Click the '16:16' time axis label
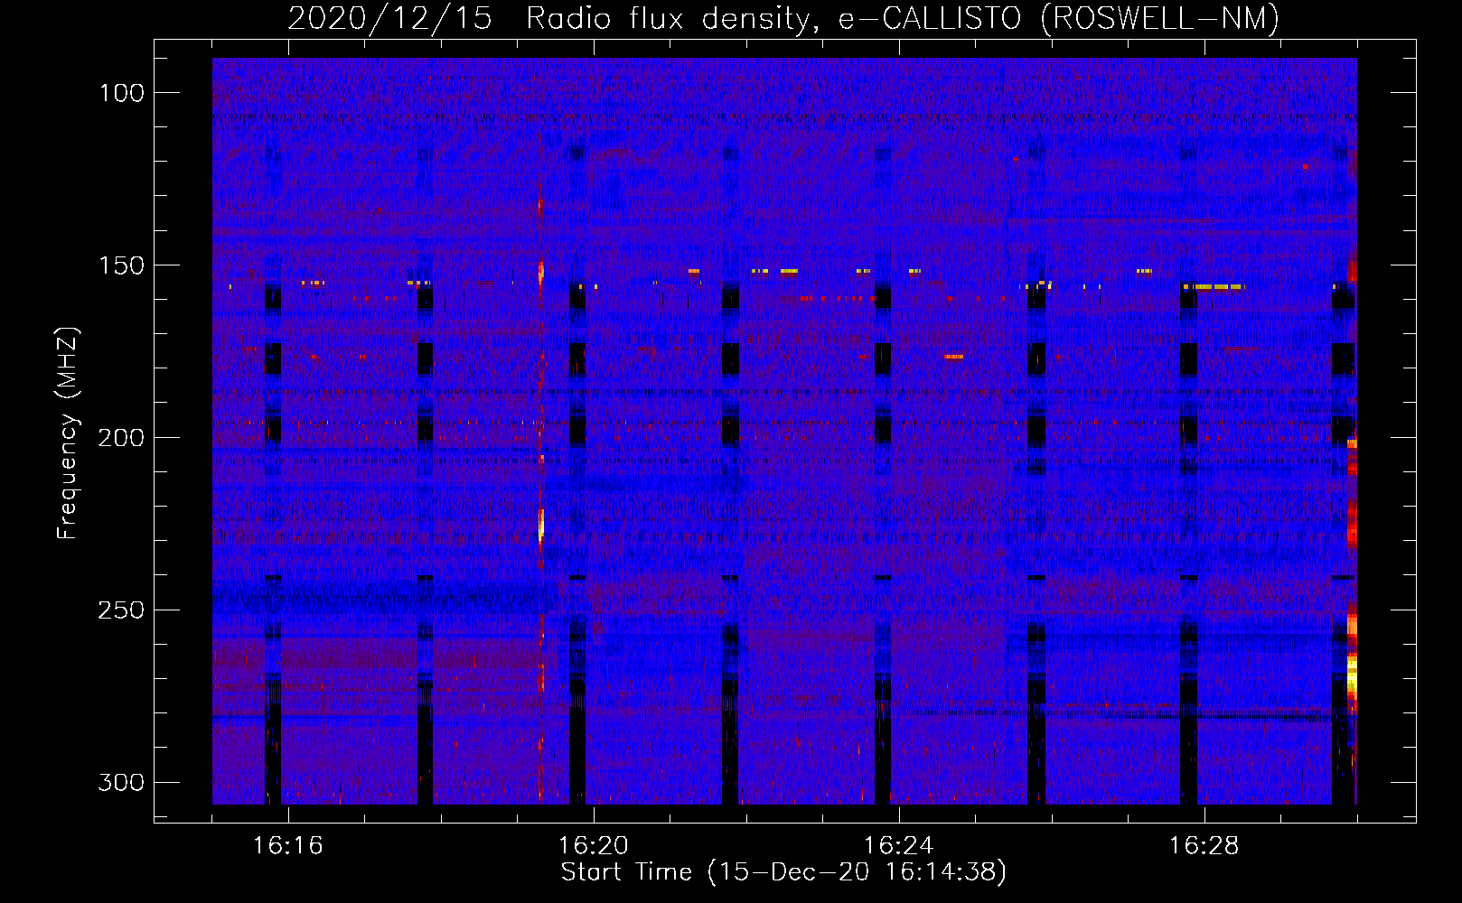The height and width of the screenshot is (903, 1462). 288,846
